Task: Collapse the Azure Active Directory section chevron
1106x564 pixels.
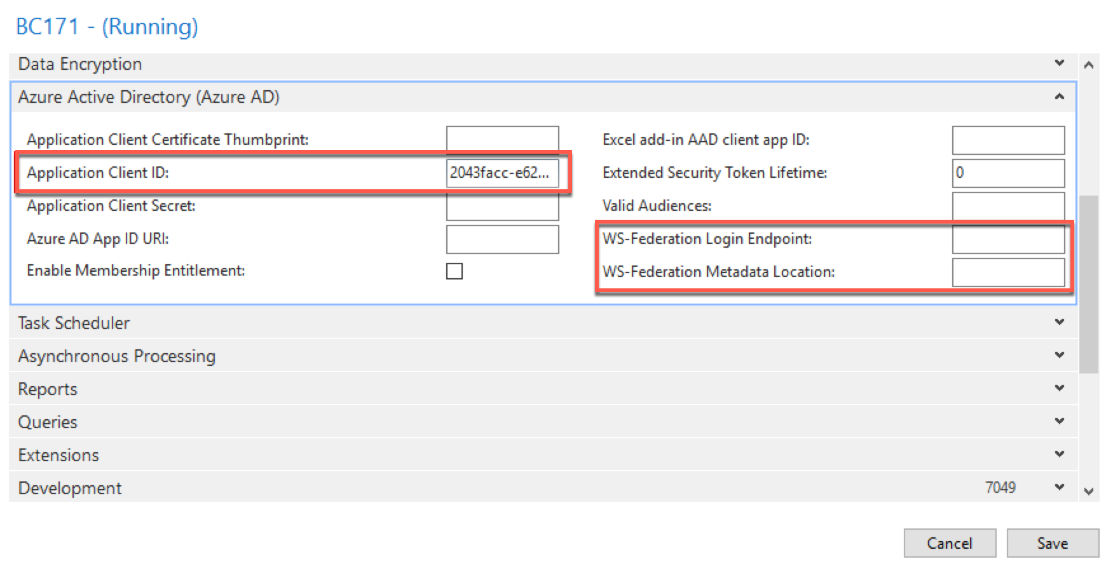Action: [x=1059, y=97]
